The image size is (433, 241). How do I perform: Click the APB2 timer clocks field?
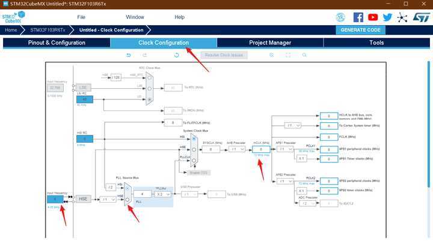click(329, 191)
